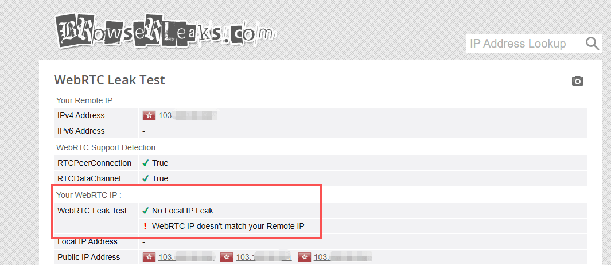Viewport: 611px width, 265px height.
Task: Click the Your WebRTC IP section label
Action: 89,194
